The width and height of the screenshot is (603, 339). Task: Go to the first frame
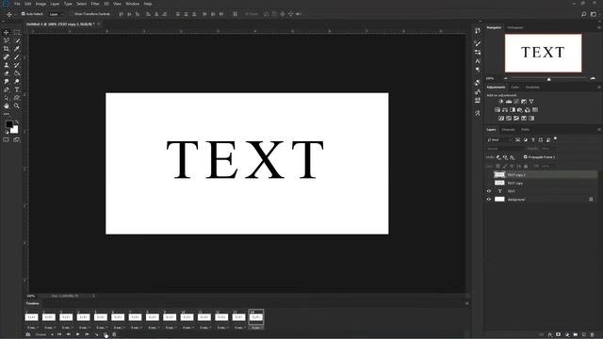[59, 335]
